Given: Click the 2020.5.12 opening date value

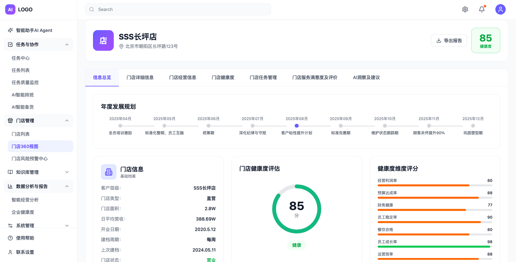Looking at the screenshot, I should click(205, 229).
